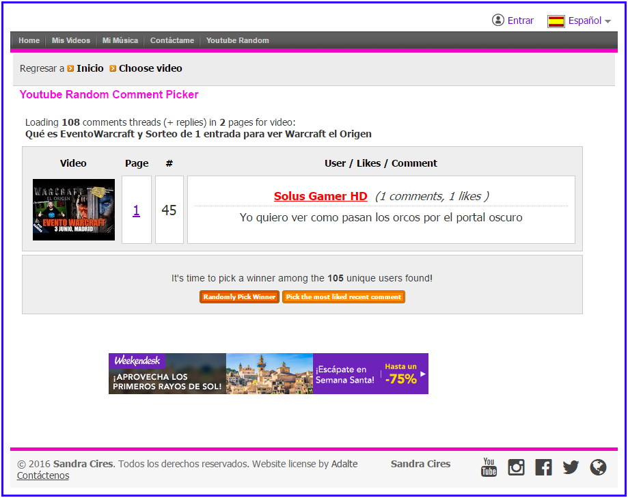Expand the Español language dropdown arrow
628x498 pixels.
click(x=607, y=21)
